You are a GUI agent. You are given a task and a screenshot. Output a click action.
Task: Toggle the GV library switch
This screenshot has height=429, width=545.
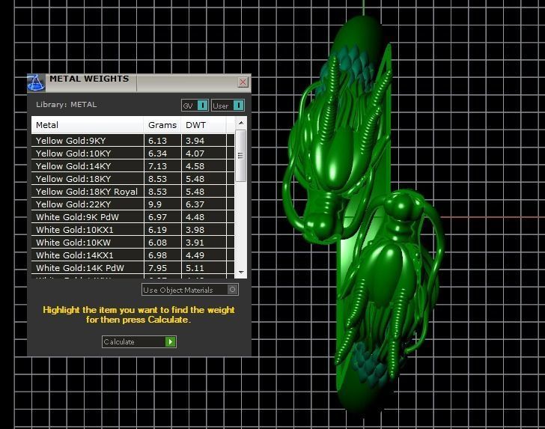(x=195, y=106)
